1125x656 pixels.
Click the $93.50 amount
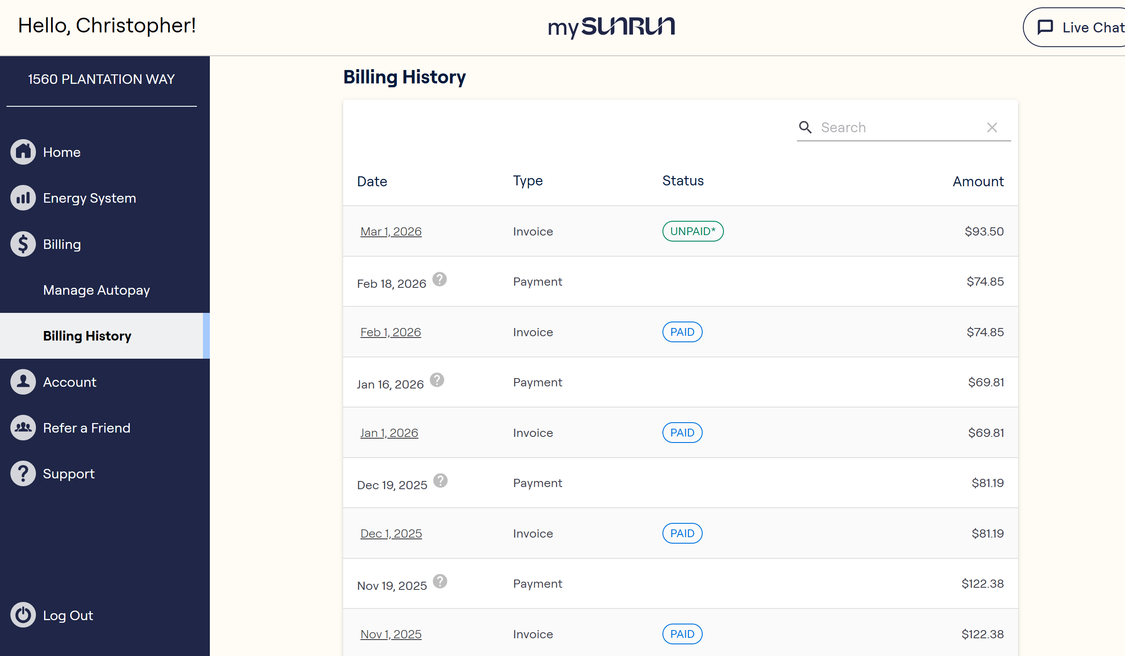tap(984, 232)
